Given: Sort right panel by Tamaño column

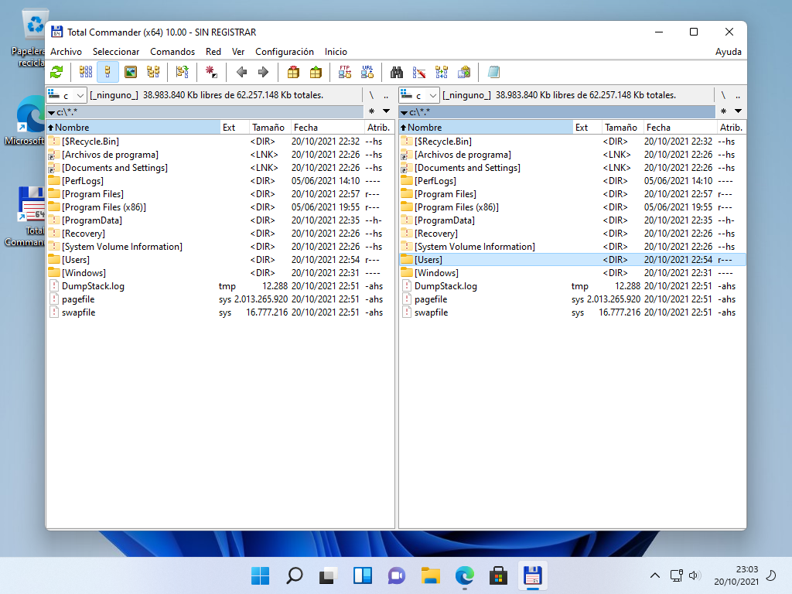Looking at the screenshot, I should point(623,128).
